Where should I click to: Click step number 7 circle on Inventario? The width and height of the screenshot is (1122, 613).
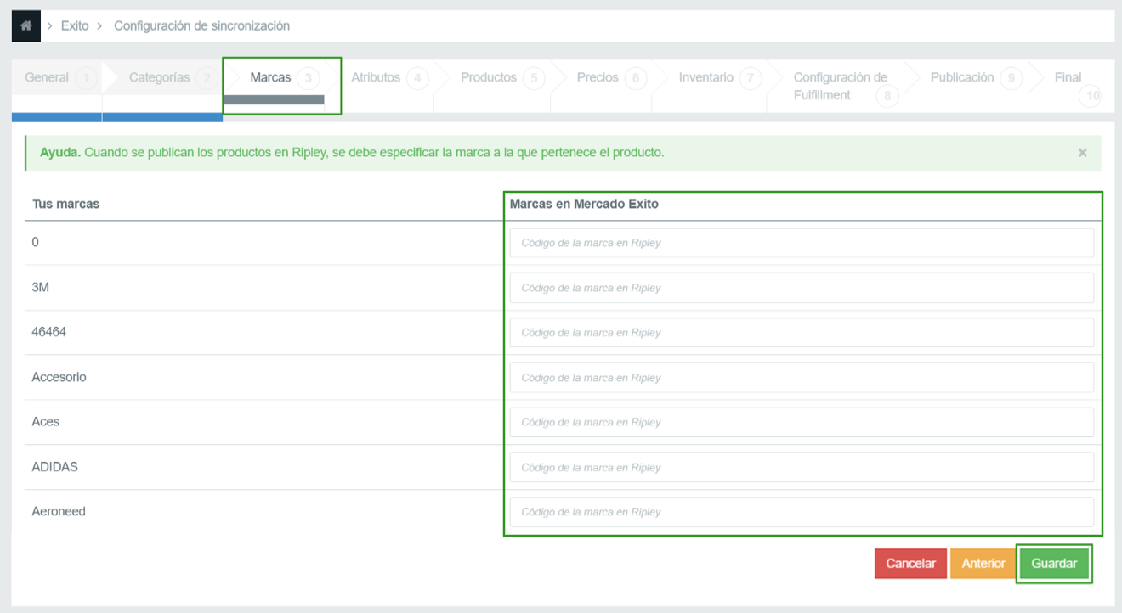click(751, 79)
